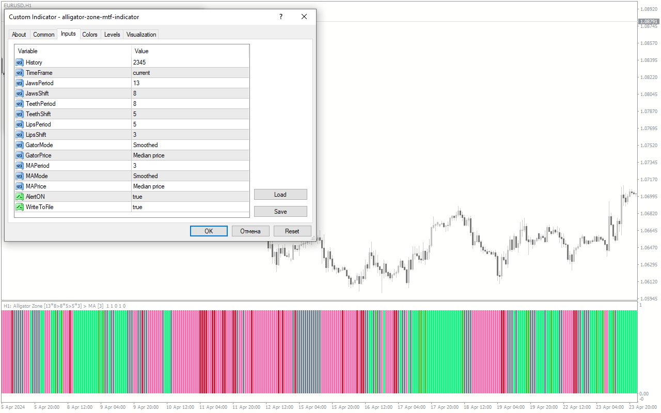
Task: Click the 1.06995 price scale label
Action: tap(649, 196)
